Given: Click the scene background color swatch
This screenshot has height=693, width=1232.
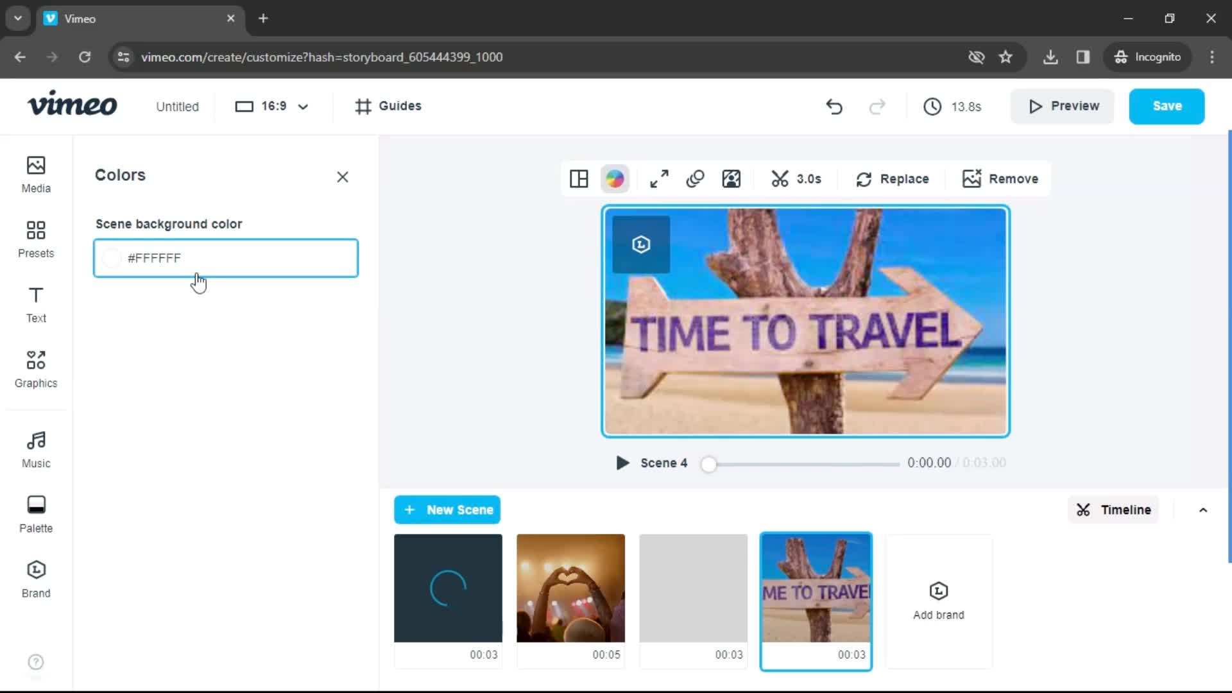Looking at the screenshot, I should pos(111,258).
